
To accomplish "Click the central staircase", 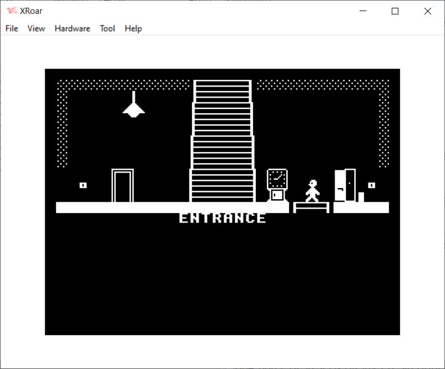I will (222, 141).
